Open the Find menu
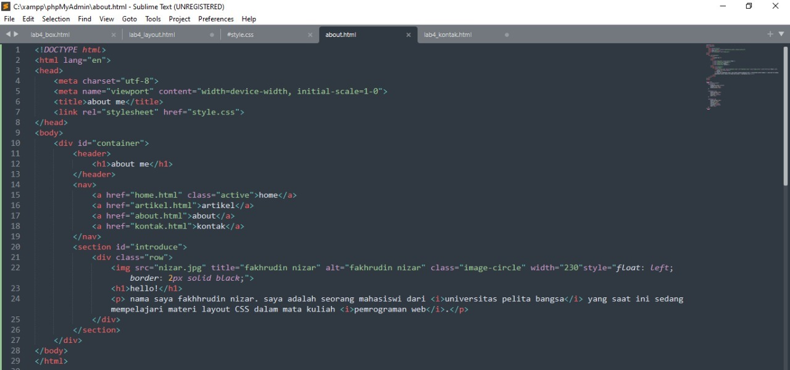 pos(84,18)
